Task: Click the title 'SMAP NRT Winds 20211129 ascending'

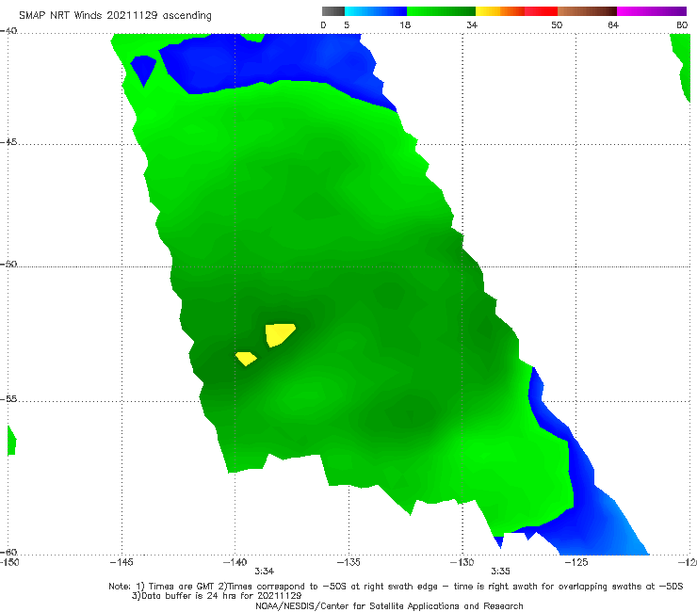Action: [x=115, y=15]
